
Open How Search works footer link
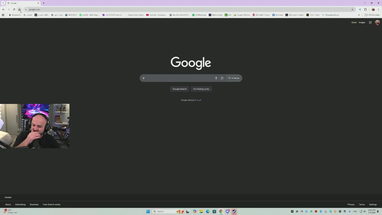point(52,205)
